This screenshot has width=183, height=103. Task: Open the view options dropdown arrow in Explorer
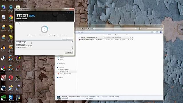(154, 32)
